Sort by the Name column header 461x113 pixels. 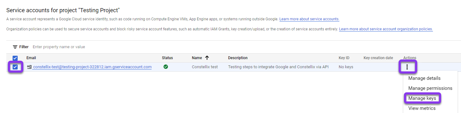click(197, 58)
